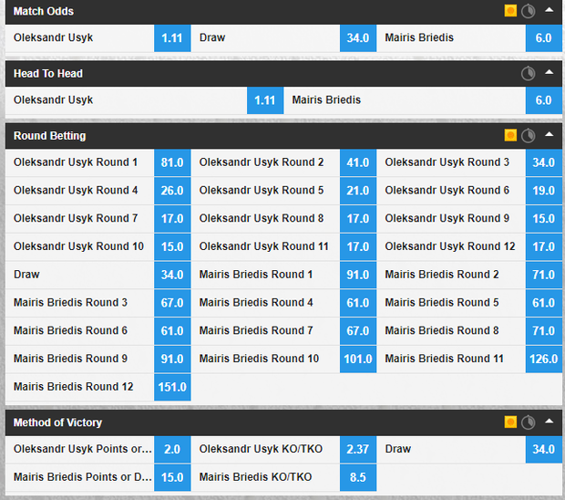Click the clock icon in Method of Victory header

(x=528, y=422)
